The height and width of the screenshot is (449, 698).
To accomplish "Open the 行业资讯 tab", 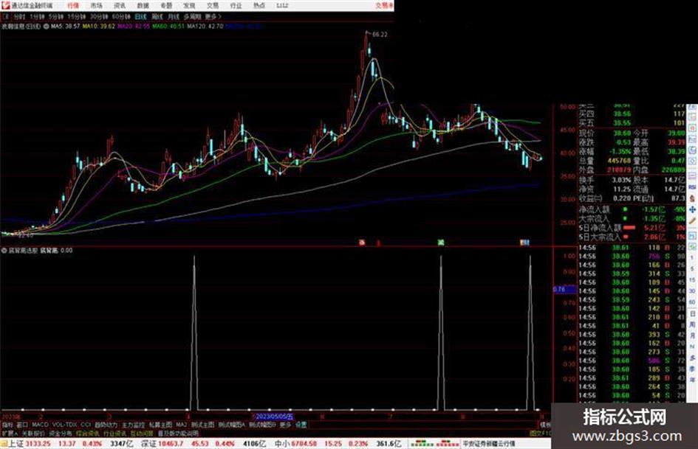I will point(114,434).
